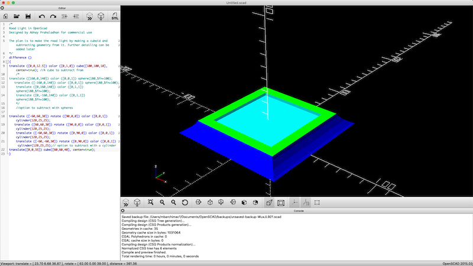
Task: Click Preview icon in the viewer toolbar
Action: pos(126,203)
